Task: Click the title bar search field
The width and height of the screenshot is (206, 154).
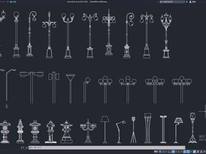Action: 172,2
